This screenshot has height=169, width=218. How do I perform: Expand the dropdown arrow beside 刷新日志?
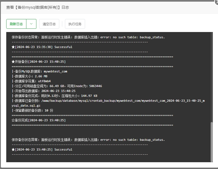point(31,24)
